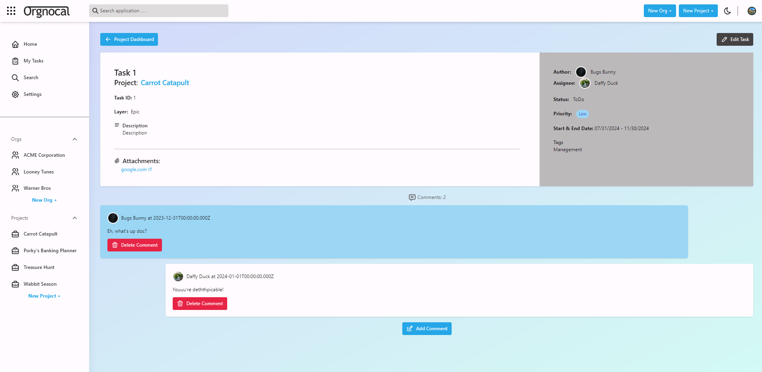Screen dimensions: 762x372
Task: Click Edit Task button
Action: [x=735, y=39]
